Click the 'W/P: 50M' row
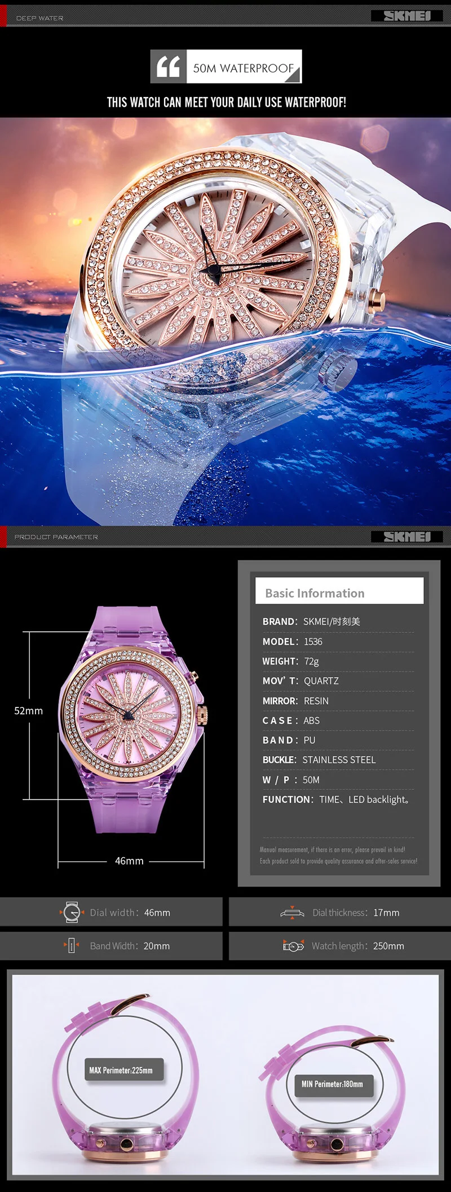This screenshot has height=1192, width=451. 291,780
